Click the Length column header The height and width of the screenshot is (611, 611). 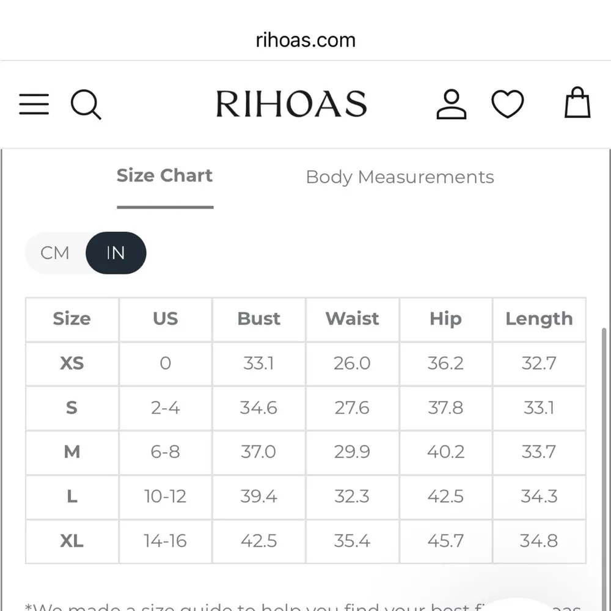(x=539, y=319)
